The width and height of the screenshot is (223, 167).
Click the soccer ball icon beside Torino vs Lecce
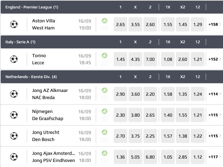pyautogui.click(x=14, y=59)
